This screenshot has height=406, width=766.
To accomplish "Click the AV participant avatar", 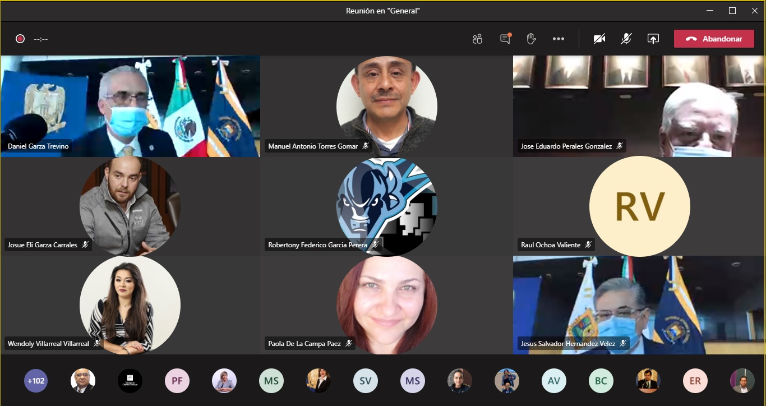I will (554, 381).
